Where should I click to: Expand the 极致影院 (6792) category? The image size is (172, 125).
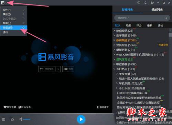tap(114, 64)
